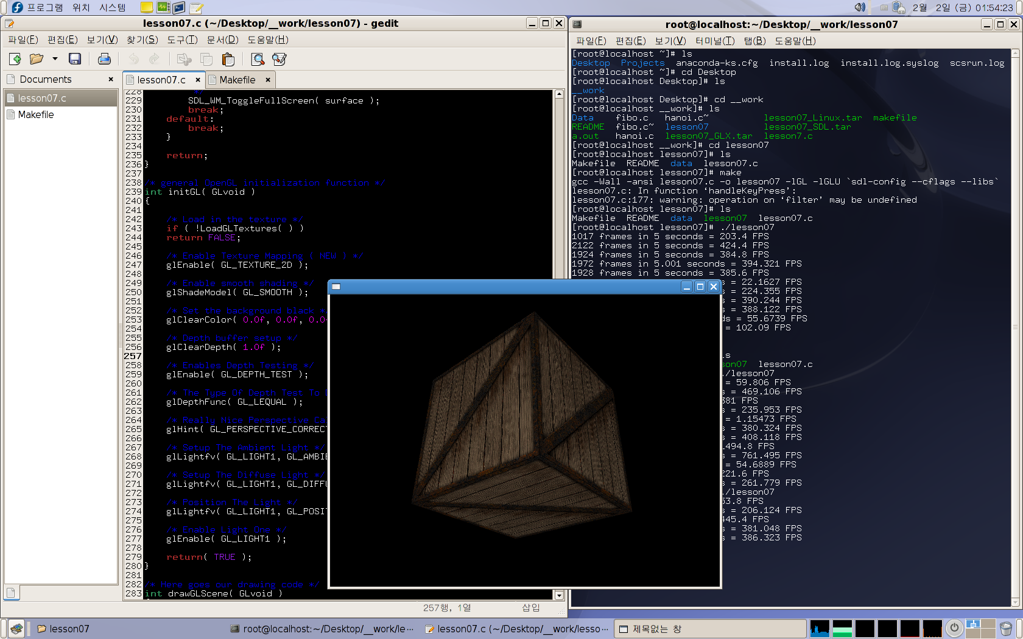Image resolution: width=1023 pixels, height=639 pixels.
Task: Close the Documents side panel
Action: [111, 79]
